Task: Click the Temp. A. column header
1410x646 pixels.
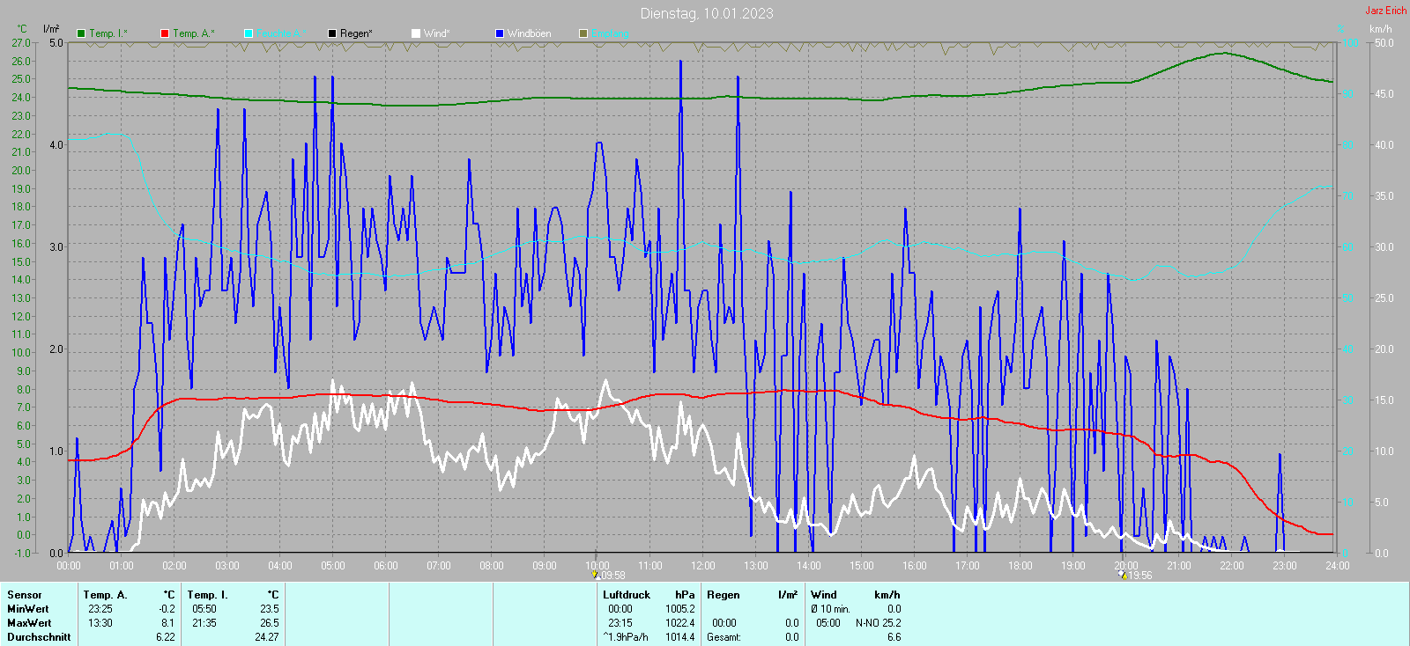Action: (106, 595)
